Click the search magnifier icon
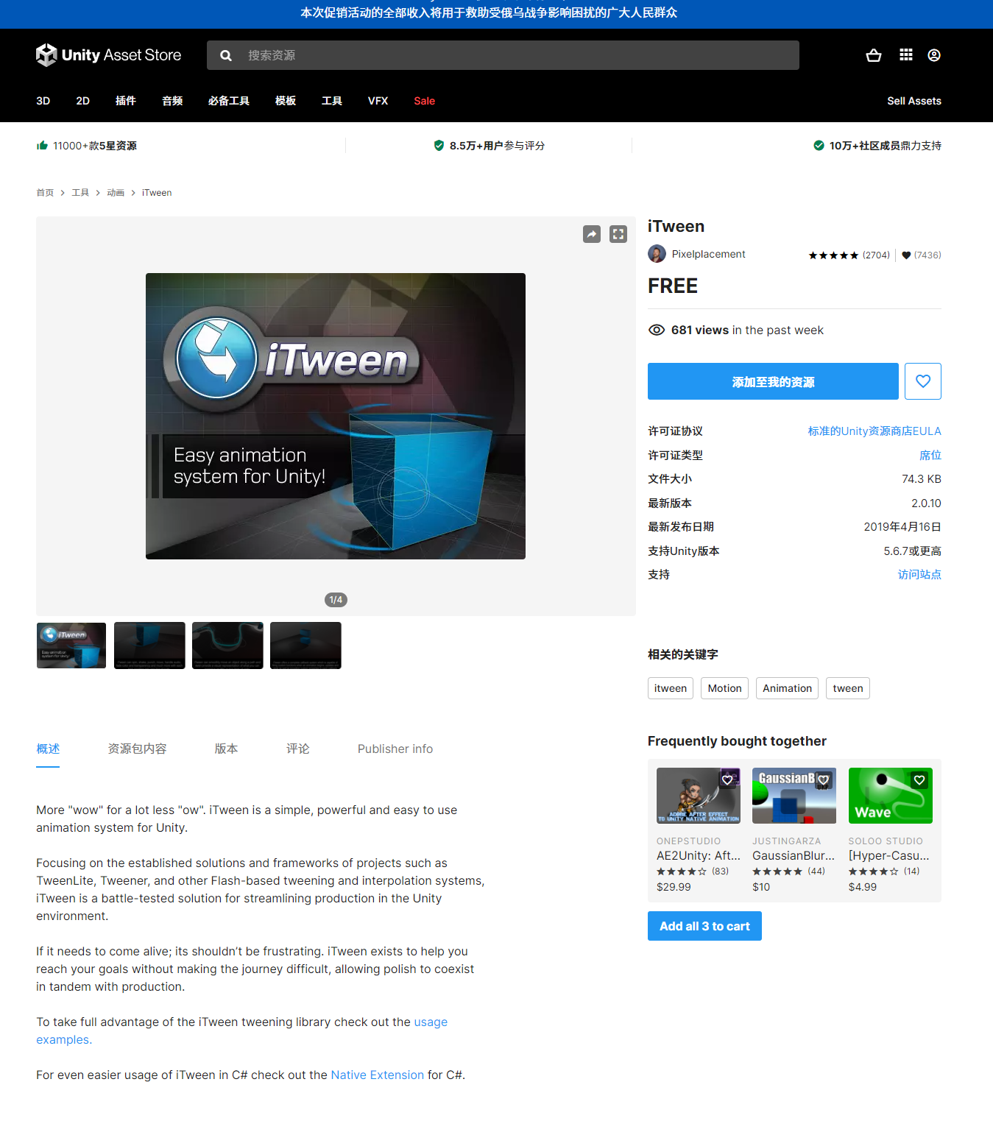The width and height of the screenshot is (993, 1121). [x=225, y=54]
